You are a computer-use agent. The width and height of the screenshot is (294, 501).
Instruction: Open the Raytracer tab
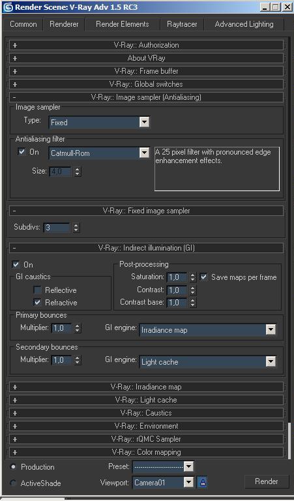182,24
